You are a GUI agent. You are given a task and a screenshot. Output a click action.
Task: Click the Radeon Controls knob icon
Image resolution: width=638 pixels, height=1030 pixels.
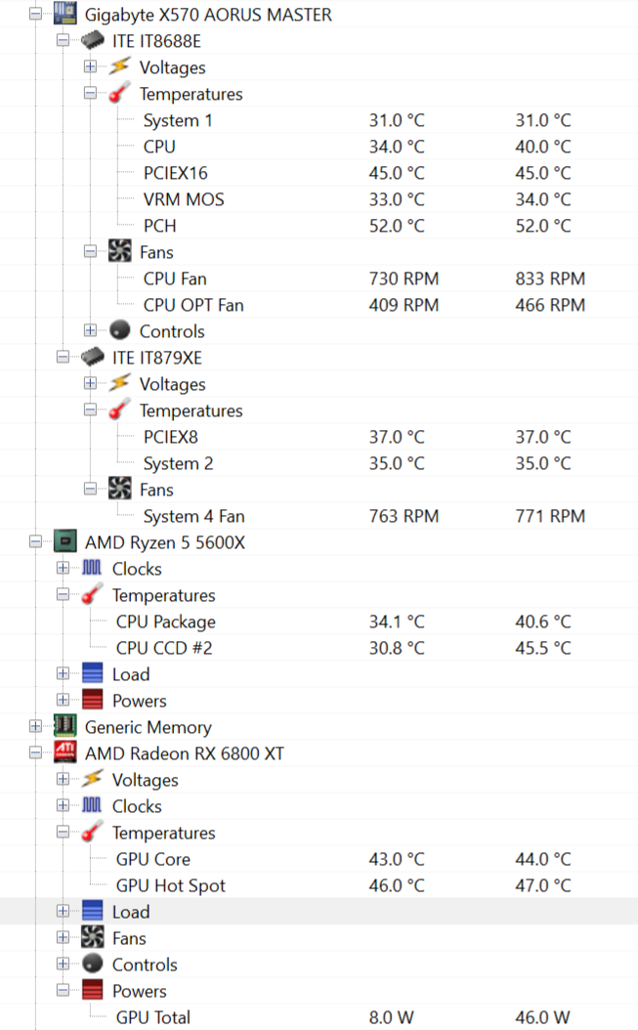[92, 964]
